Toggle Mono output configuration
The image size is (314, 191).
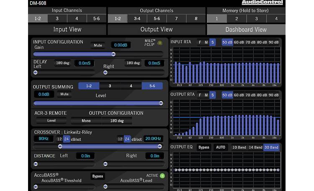tap(86, 121)
